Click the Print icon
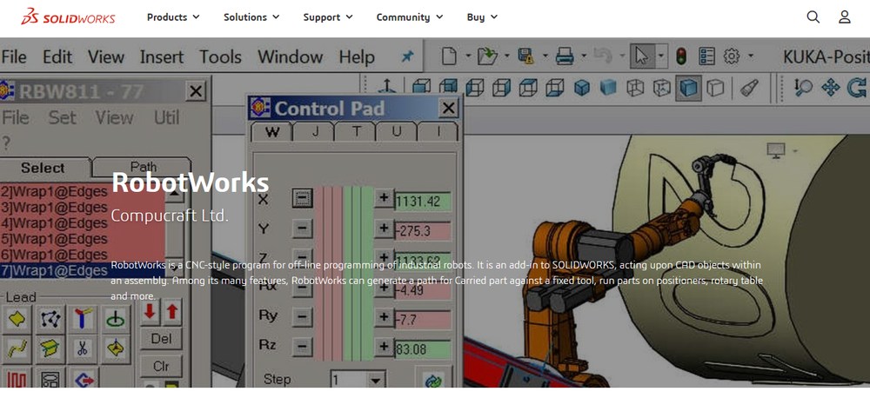The height and width of the screenshot is (398, 870). point(565,56)
